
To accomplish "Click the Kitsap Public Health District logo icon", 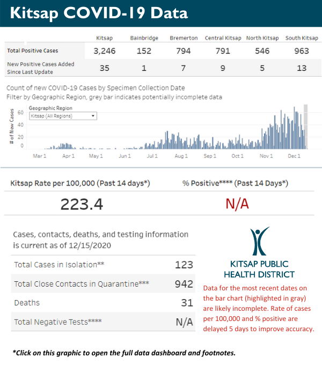I will tap(260, 242).
